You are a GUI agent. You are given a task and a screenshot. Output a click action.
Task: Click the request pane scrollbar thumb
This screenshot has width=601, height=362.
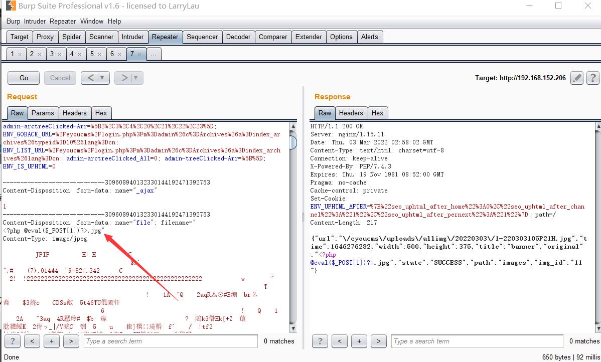tap(293, 142)
